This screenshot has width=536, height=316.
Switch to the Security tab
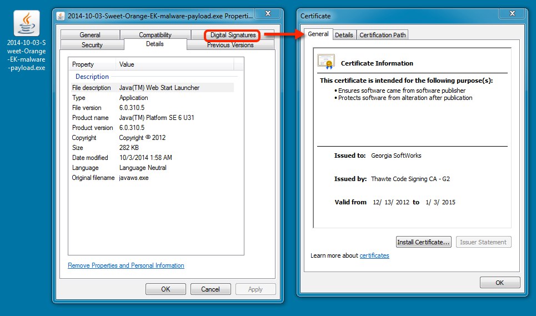coord(92,45)
